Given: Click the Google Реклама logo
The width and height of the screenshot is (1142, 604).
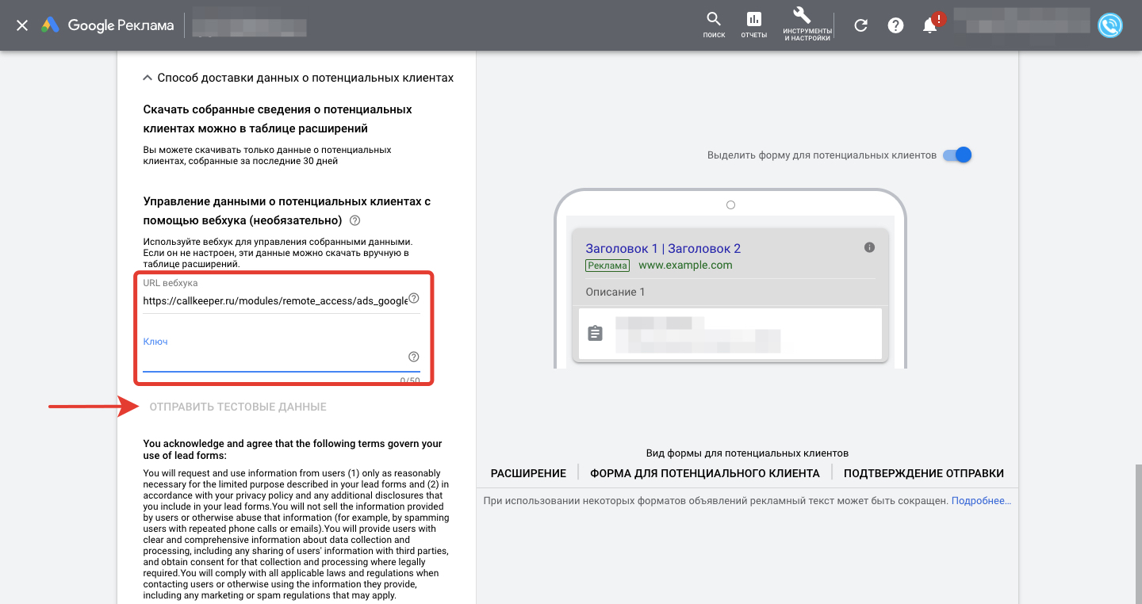Looking at the screenshot, I should pos(108,25).
